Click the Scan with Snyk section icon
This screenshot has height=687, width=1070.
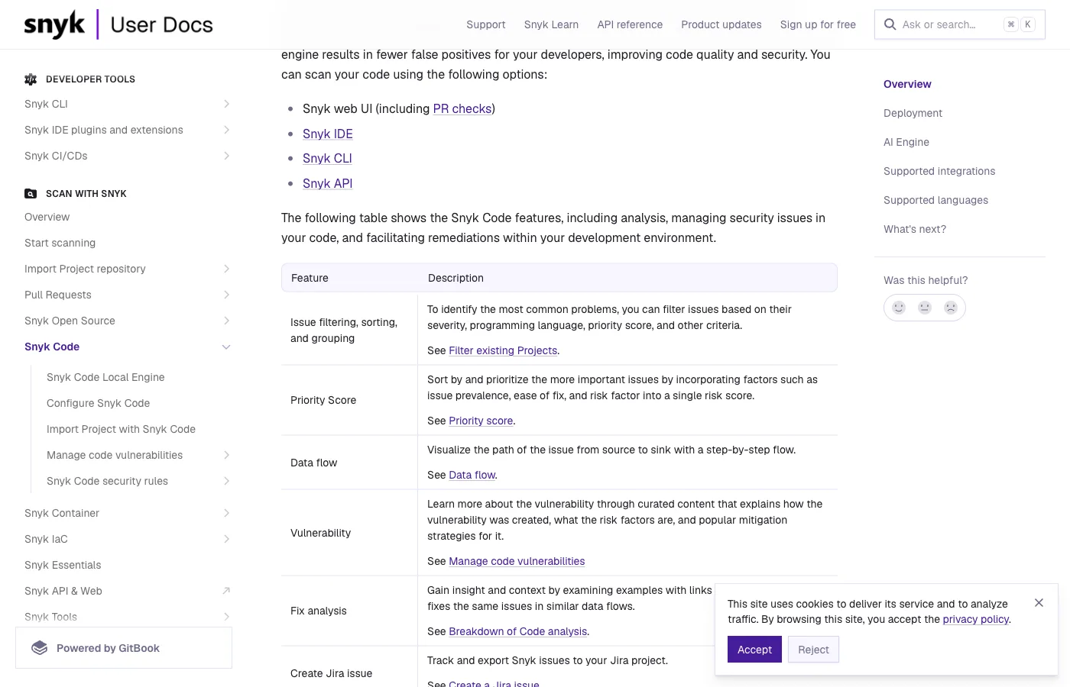31,193
